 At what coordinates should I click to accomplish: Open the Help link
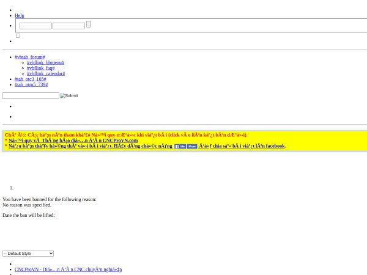point(20,15)
